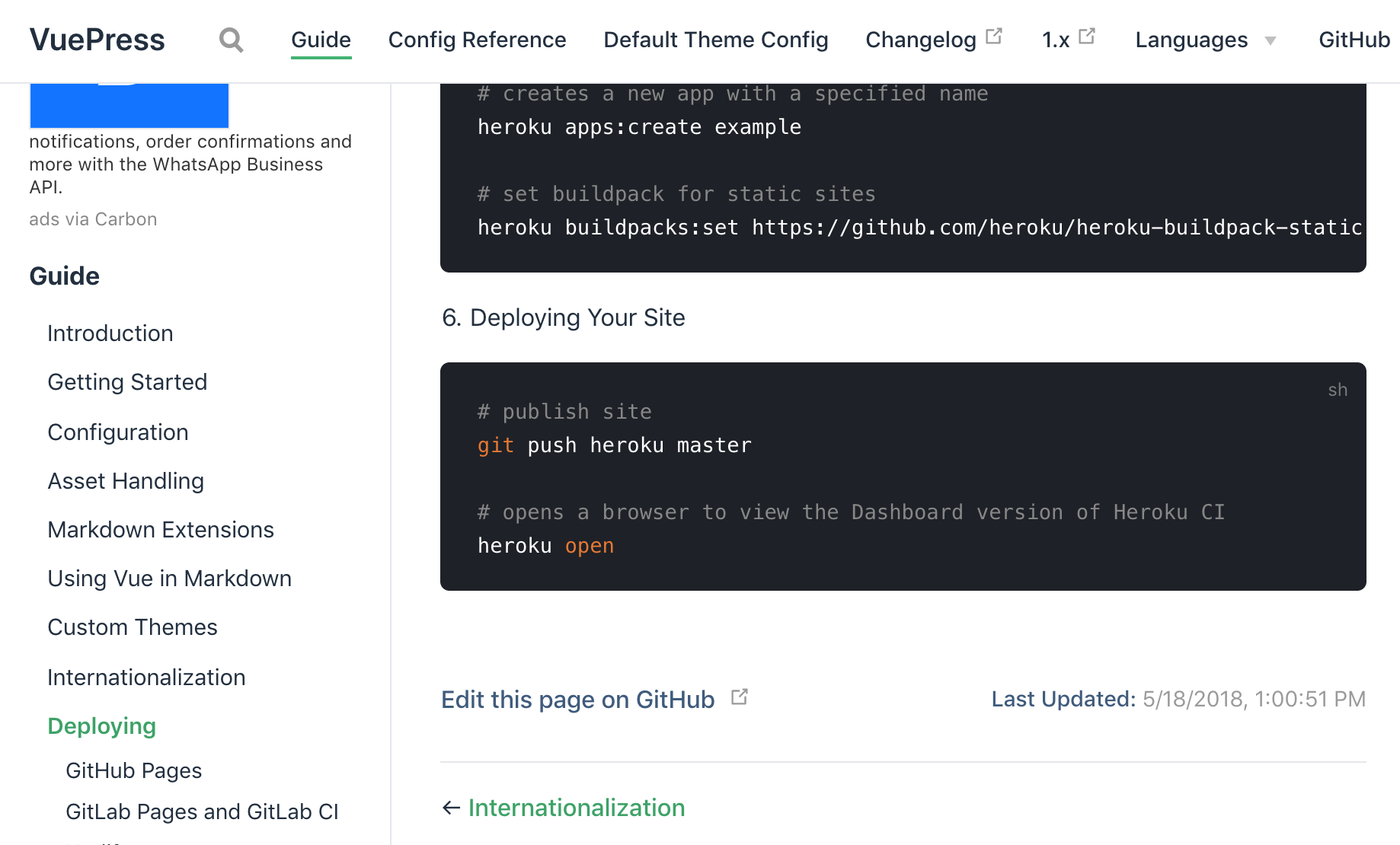
Task: Open Markdown Extensions in sidebar
Action: (x=161, y=530)
